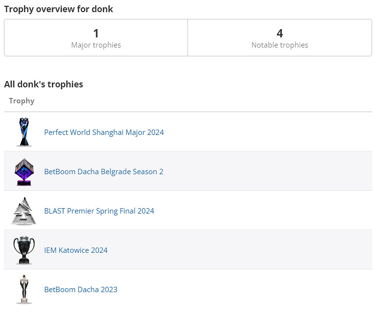The width and height of the screenshot is (375, 313).
Task: Open the BetBoom Dacha Belgrade Season 2 link
Action: click(103, 171)
